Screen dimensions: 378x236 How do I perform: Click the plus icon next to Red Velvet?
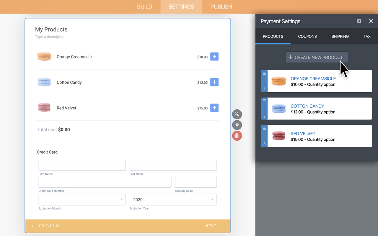(214, 108)
